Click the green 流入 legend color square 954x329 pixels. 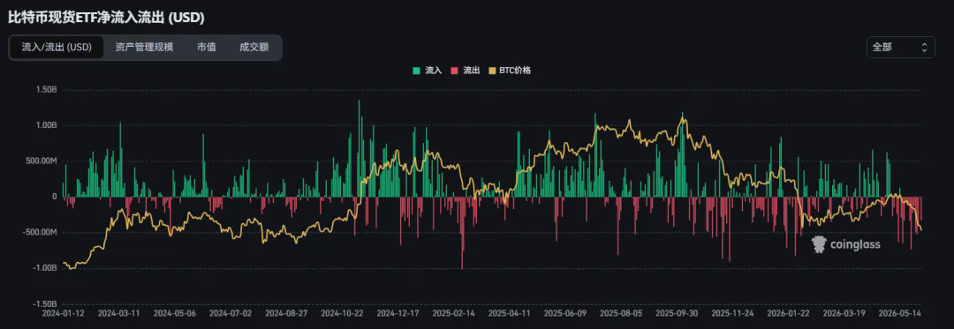click(417, 71)
